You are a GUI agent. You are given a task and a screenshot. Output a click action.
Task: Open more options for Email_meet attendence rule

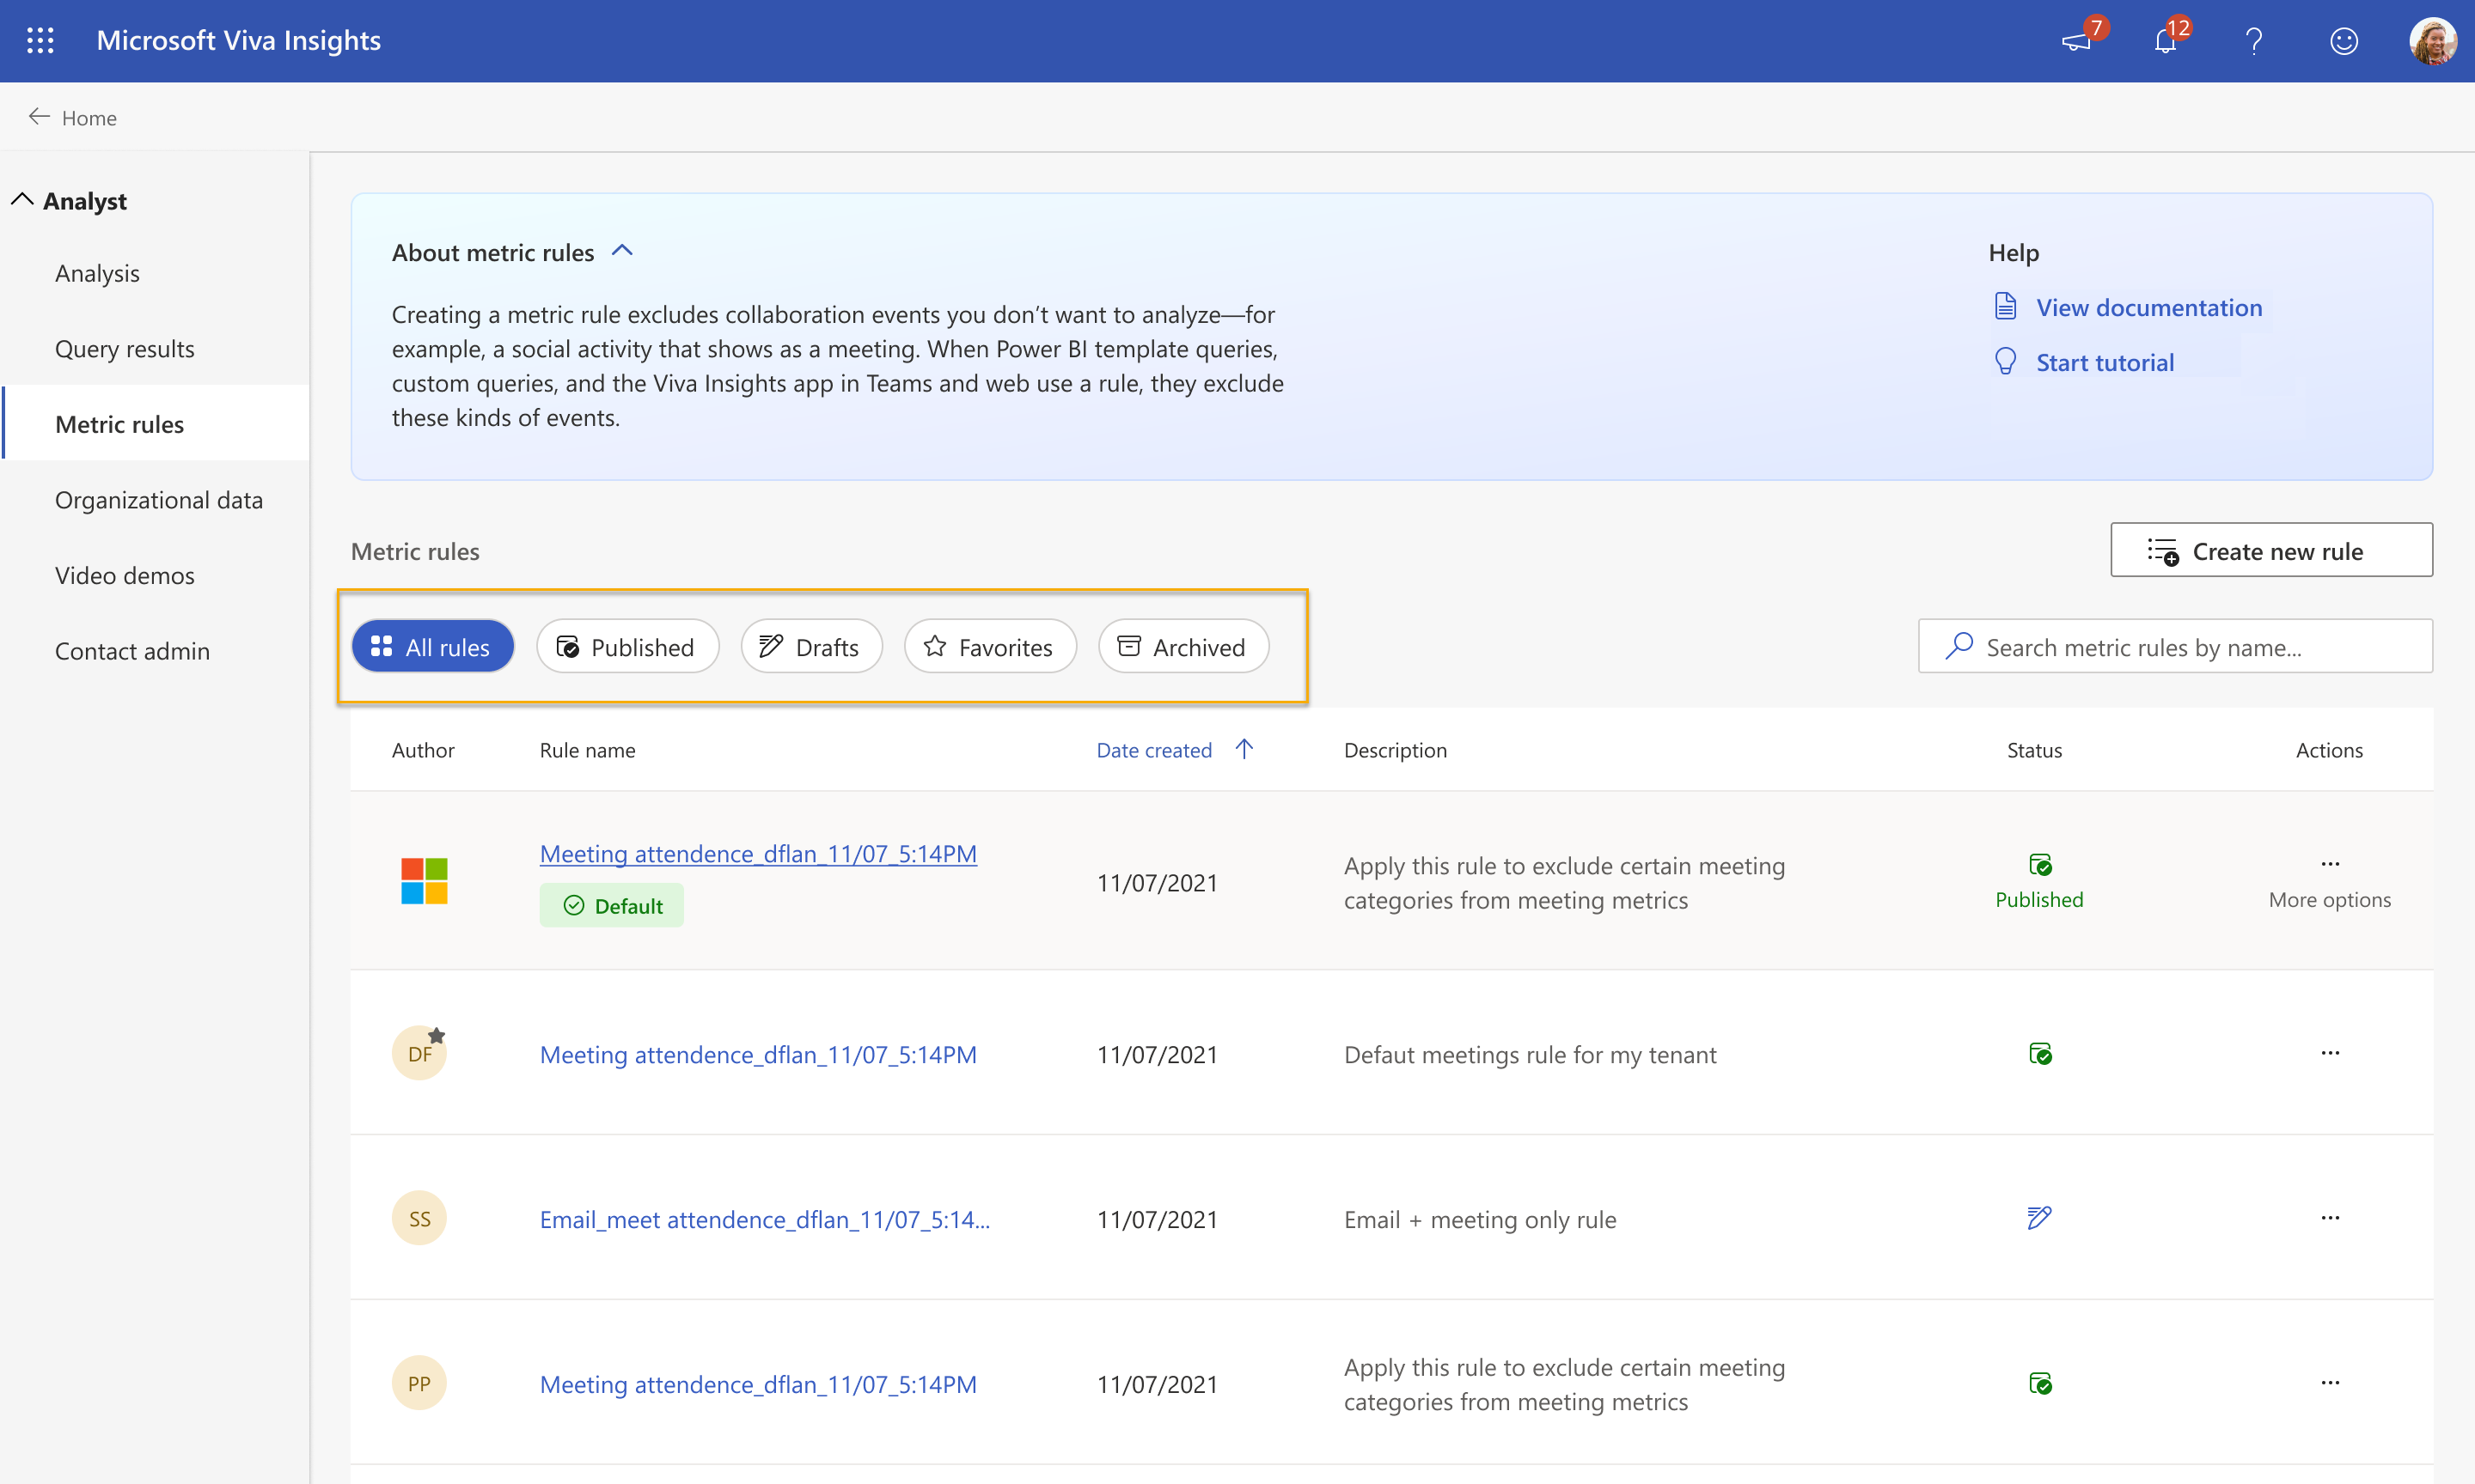click(2330, 1218)
